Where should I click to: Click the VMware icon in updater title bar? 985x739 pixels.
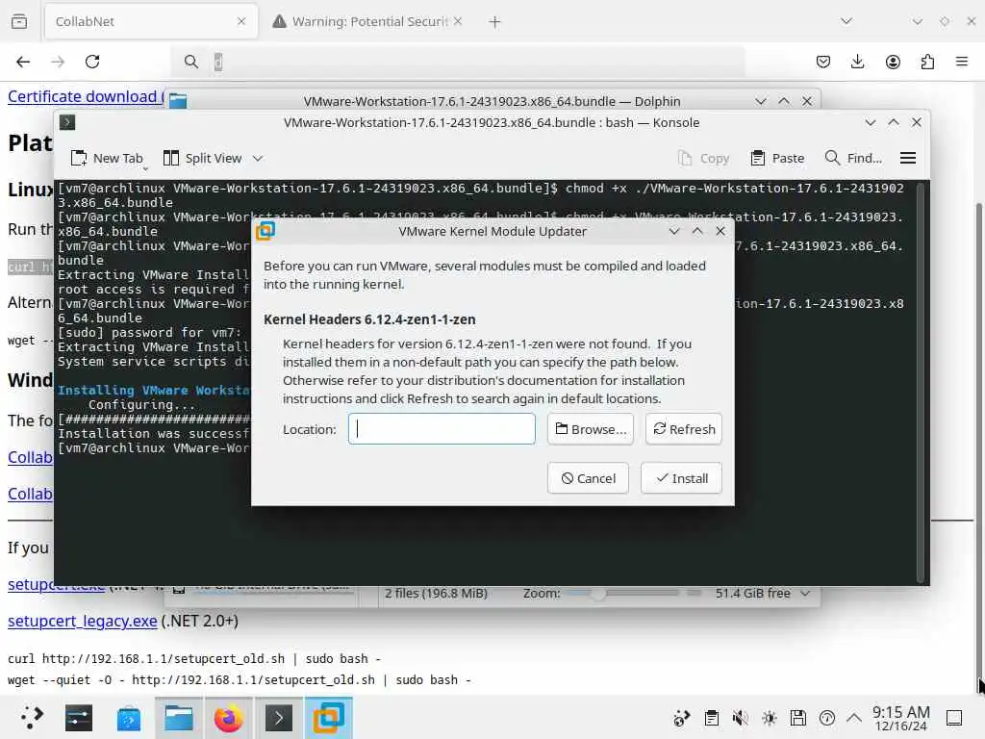click(x=265, y=231)
